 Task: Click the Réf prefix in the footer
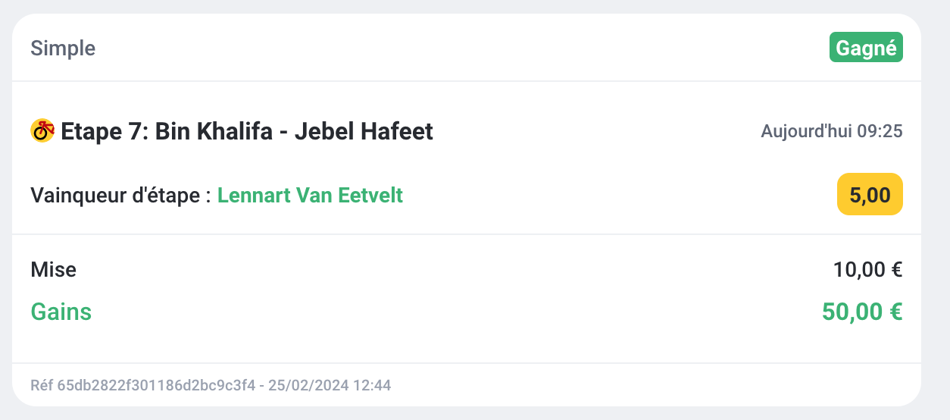(x=42, y=386)
